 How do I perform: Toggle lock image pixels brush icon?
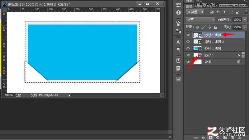coord(203,27)
